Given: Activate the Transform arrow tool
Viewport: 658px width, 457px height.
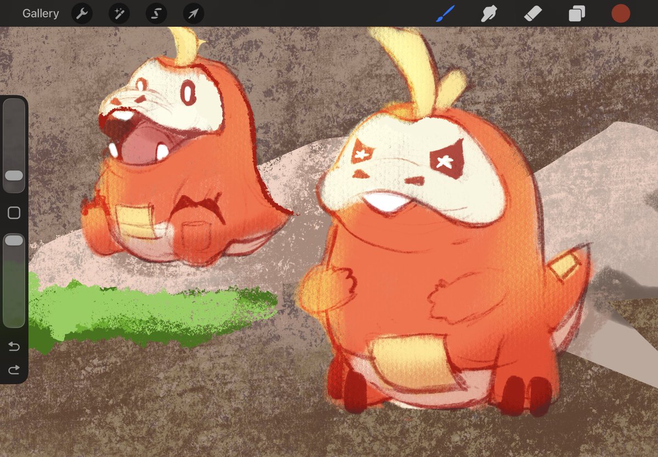Looking at the screenshot, I should click(194, 13).
